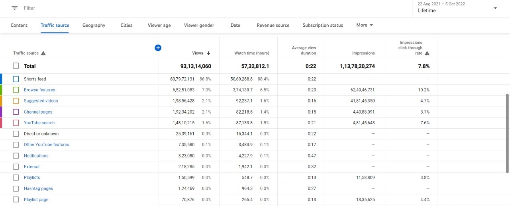Open the Suggested videos link
The height and width of the screenshot is (206, 510).
pos(41,101)
